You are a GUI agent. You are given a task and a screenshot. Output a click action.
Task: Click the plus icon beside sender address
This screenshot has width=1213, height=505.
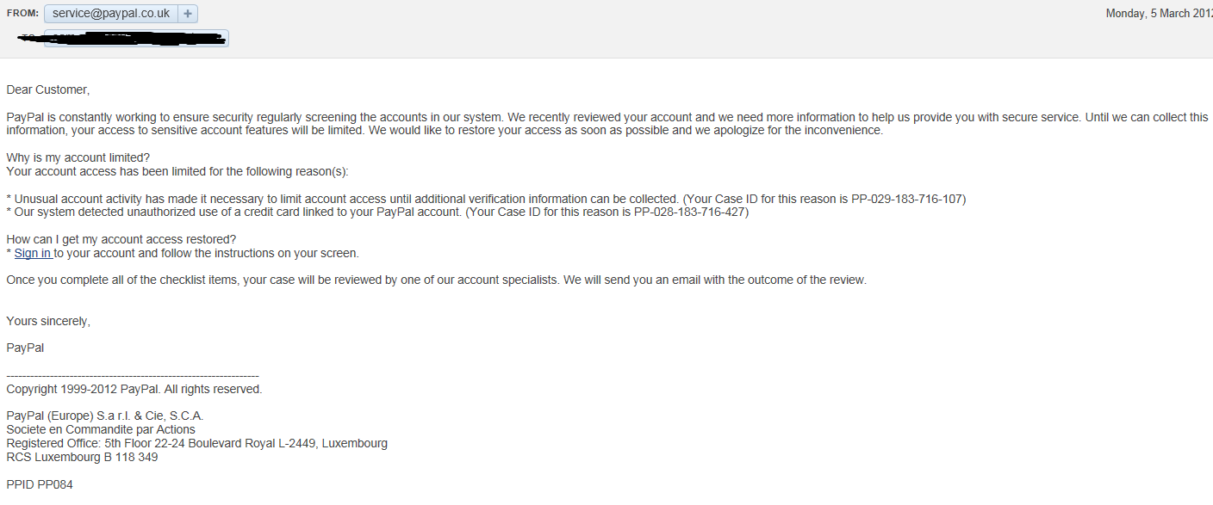[x=189, y=14]
